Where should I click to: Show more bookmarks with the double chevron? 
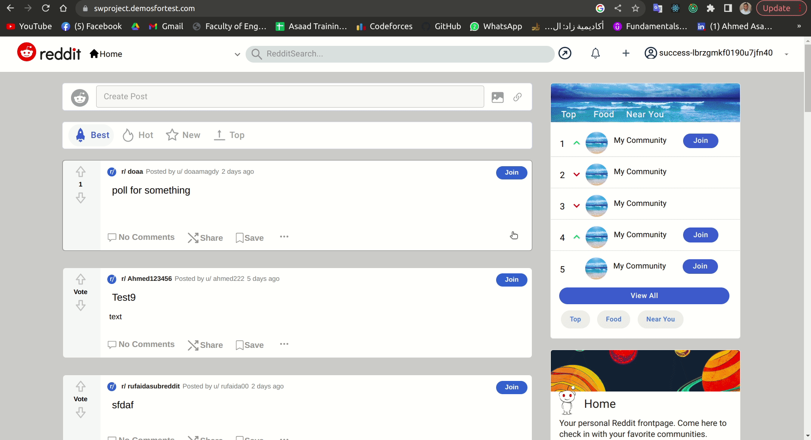coord(799,26)
